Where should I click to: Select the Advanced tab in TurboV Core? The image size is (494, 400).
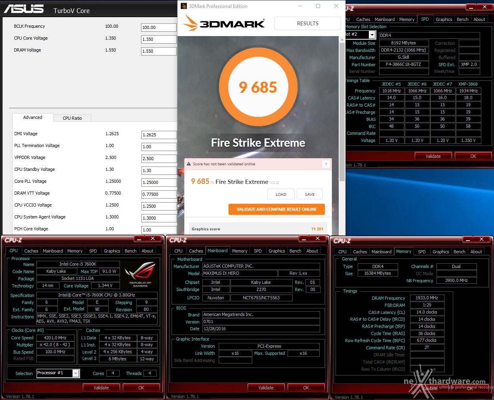[x=32, y=118]
